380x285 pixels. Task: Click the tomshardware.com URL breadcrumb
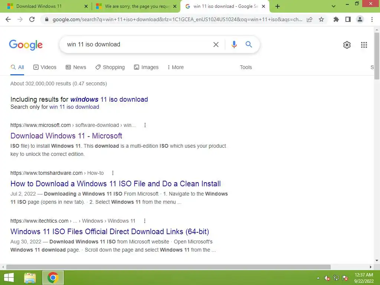click(57, 173)
